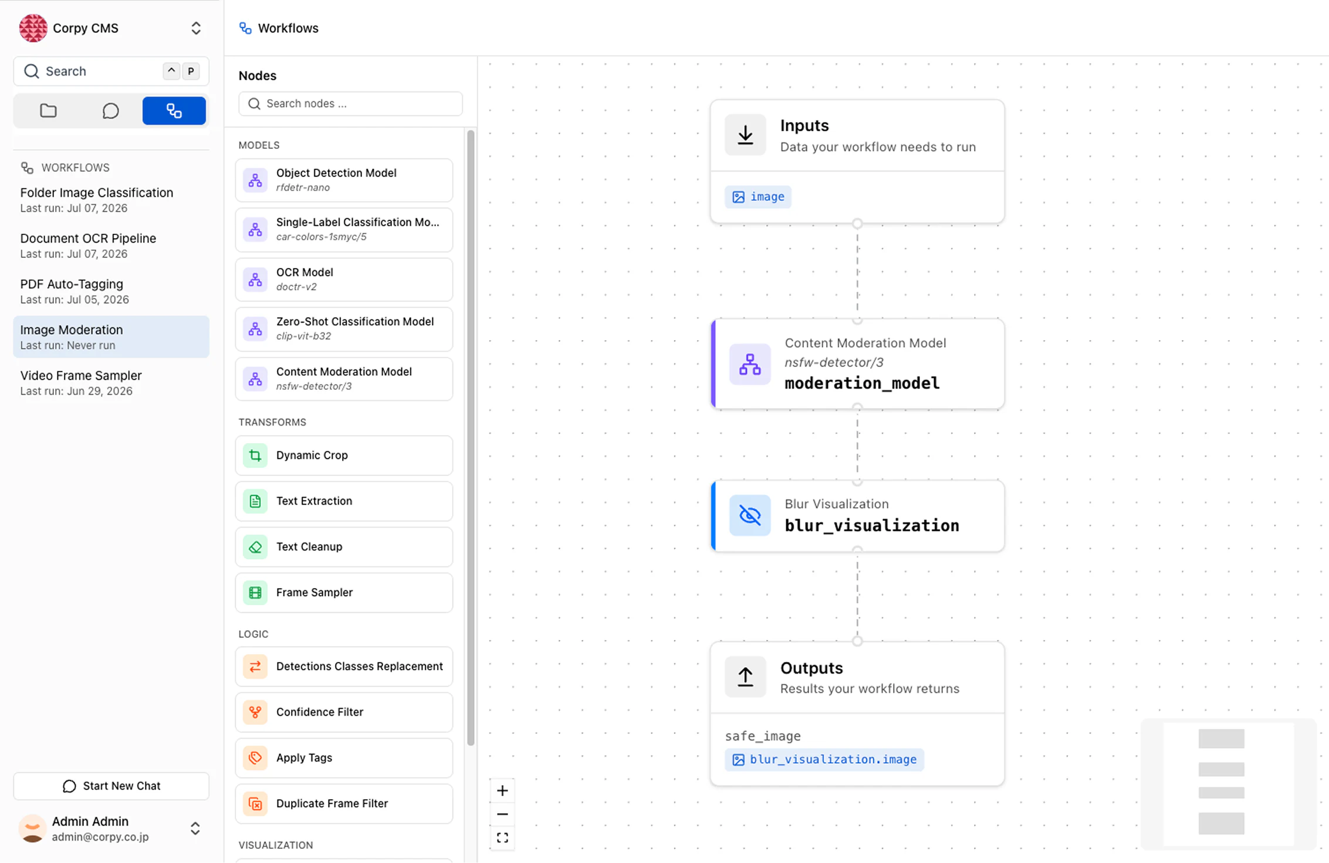Click the Duplicate Frame Filter label

pyautogui.click(x=332, y=803)
